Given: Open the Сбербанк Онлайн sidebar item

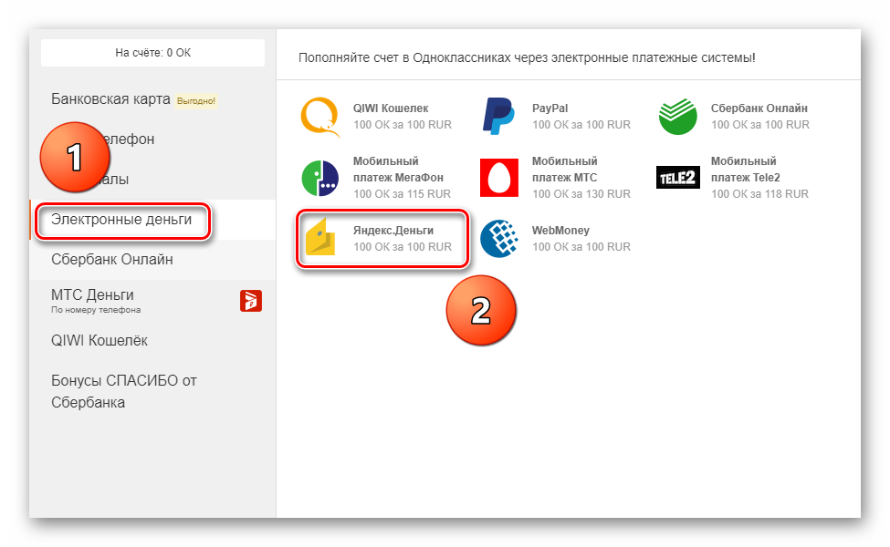Looking at the screenshot, I should point(111,260).
